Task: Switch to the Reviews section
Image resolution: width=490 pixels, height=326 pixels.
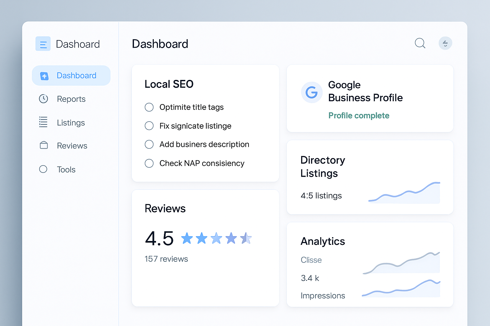Action: (72, 145)
